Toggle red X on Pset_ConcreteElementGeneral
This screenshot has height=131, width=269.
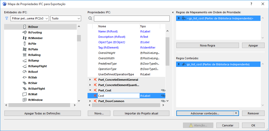[x=95, y=80]
